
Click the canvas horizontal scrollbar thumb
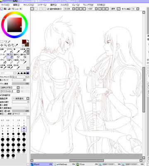[87, 161]
